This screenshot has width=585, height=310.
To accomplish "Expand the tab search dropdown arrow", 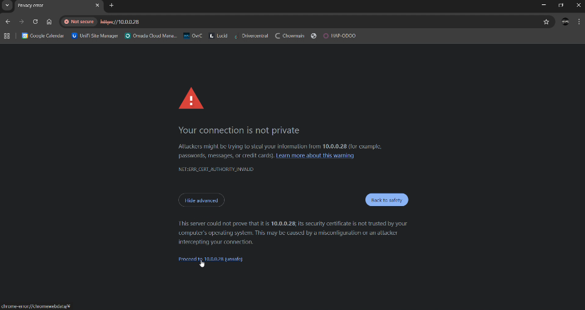I will (6, 5).
